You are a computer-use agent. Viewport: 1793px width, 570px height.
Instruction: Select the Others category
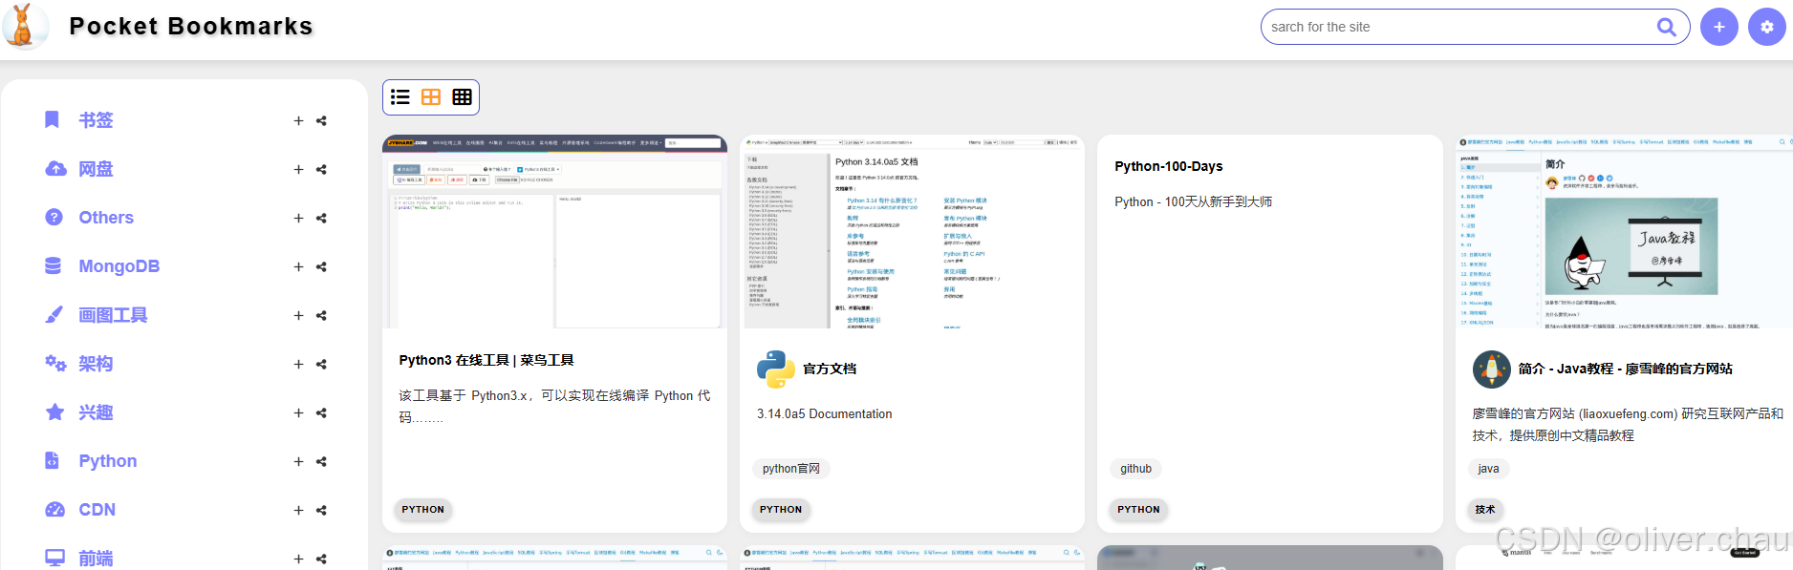[106, 218]
